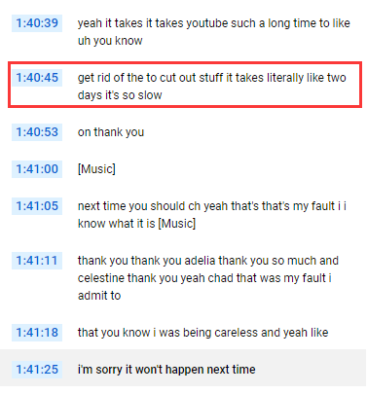Jump to timestamp 1:41:11
This screenshot has width=367, height=394.
[x=37, y=261]
